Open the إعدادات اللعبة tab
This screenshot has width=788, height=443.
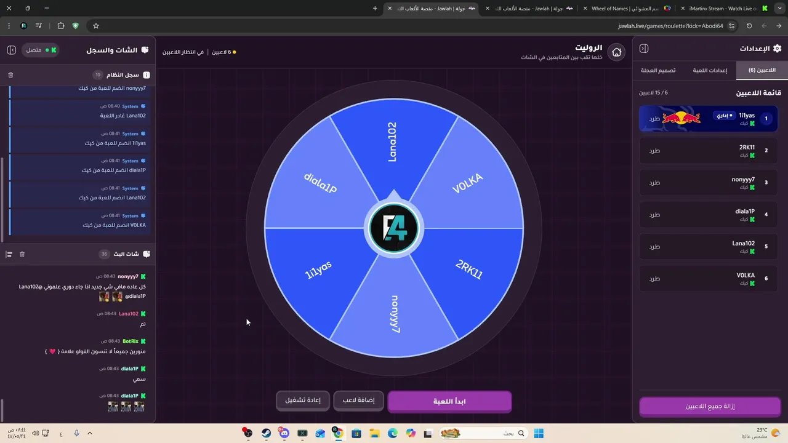tap(710, 70)
